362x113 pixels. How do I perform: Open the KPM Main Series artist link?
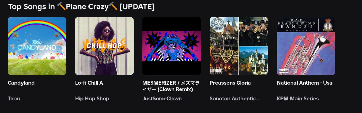298,99
